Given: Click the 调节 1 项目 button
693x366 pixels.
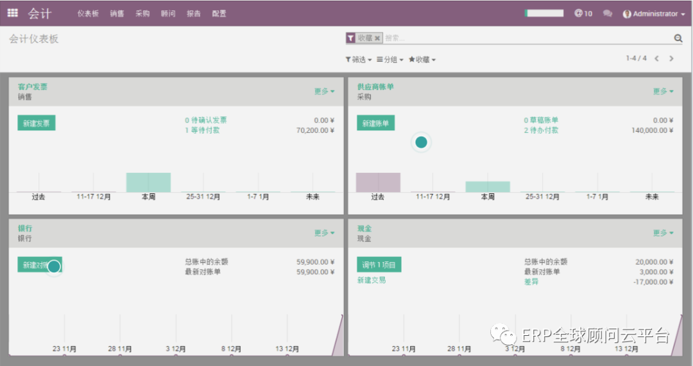Looking at the screenshot, I should coord(379,265).
